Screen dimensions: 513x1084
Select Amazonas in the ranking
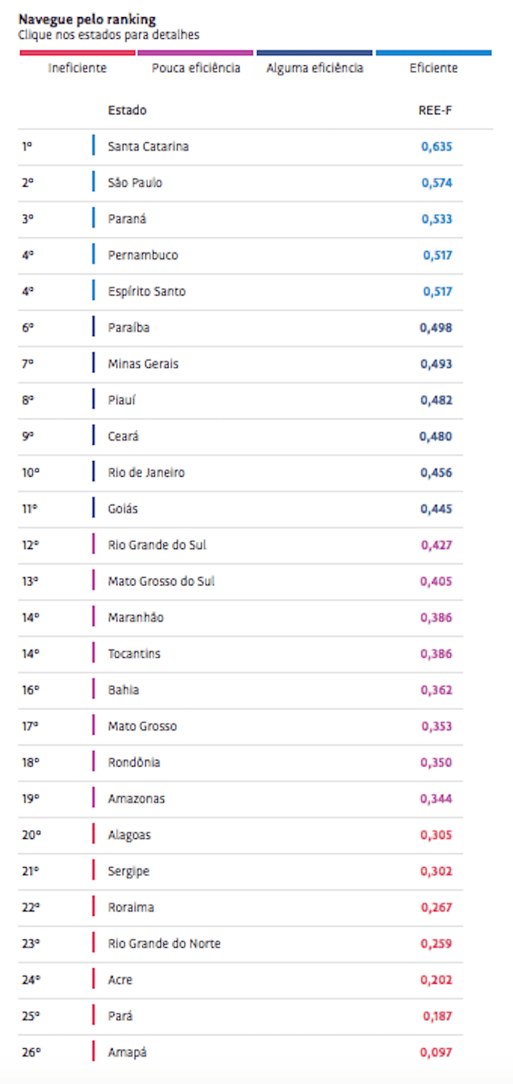(136, 799)
